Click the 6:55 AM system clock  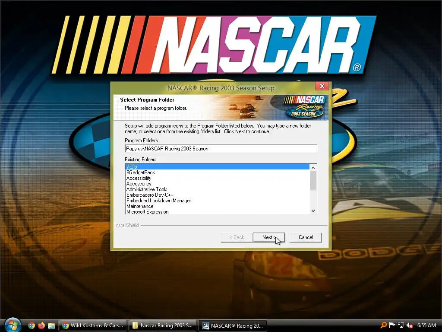tap(426, 325)
